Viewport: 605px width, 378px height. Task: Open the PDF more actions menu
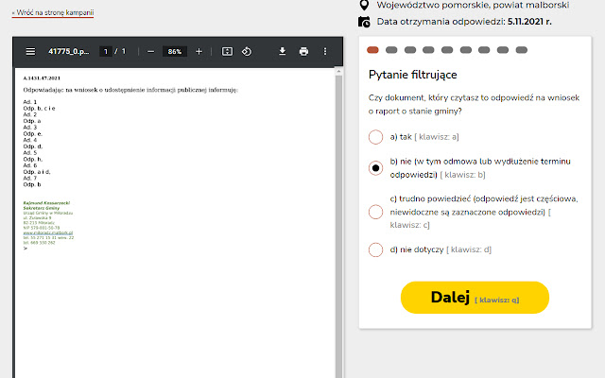tap(325, 51)
